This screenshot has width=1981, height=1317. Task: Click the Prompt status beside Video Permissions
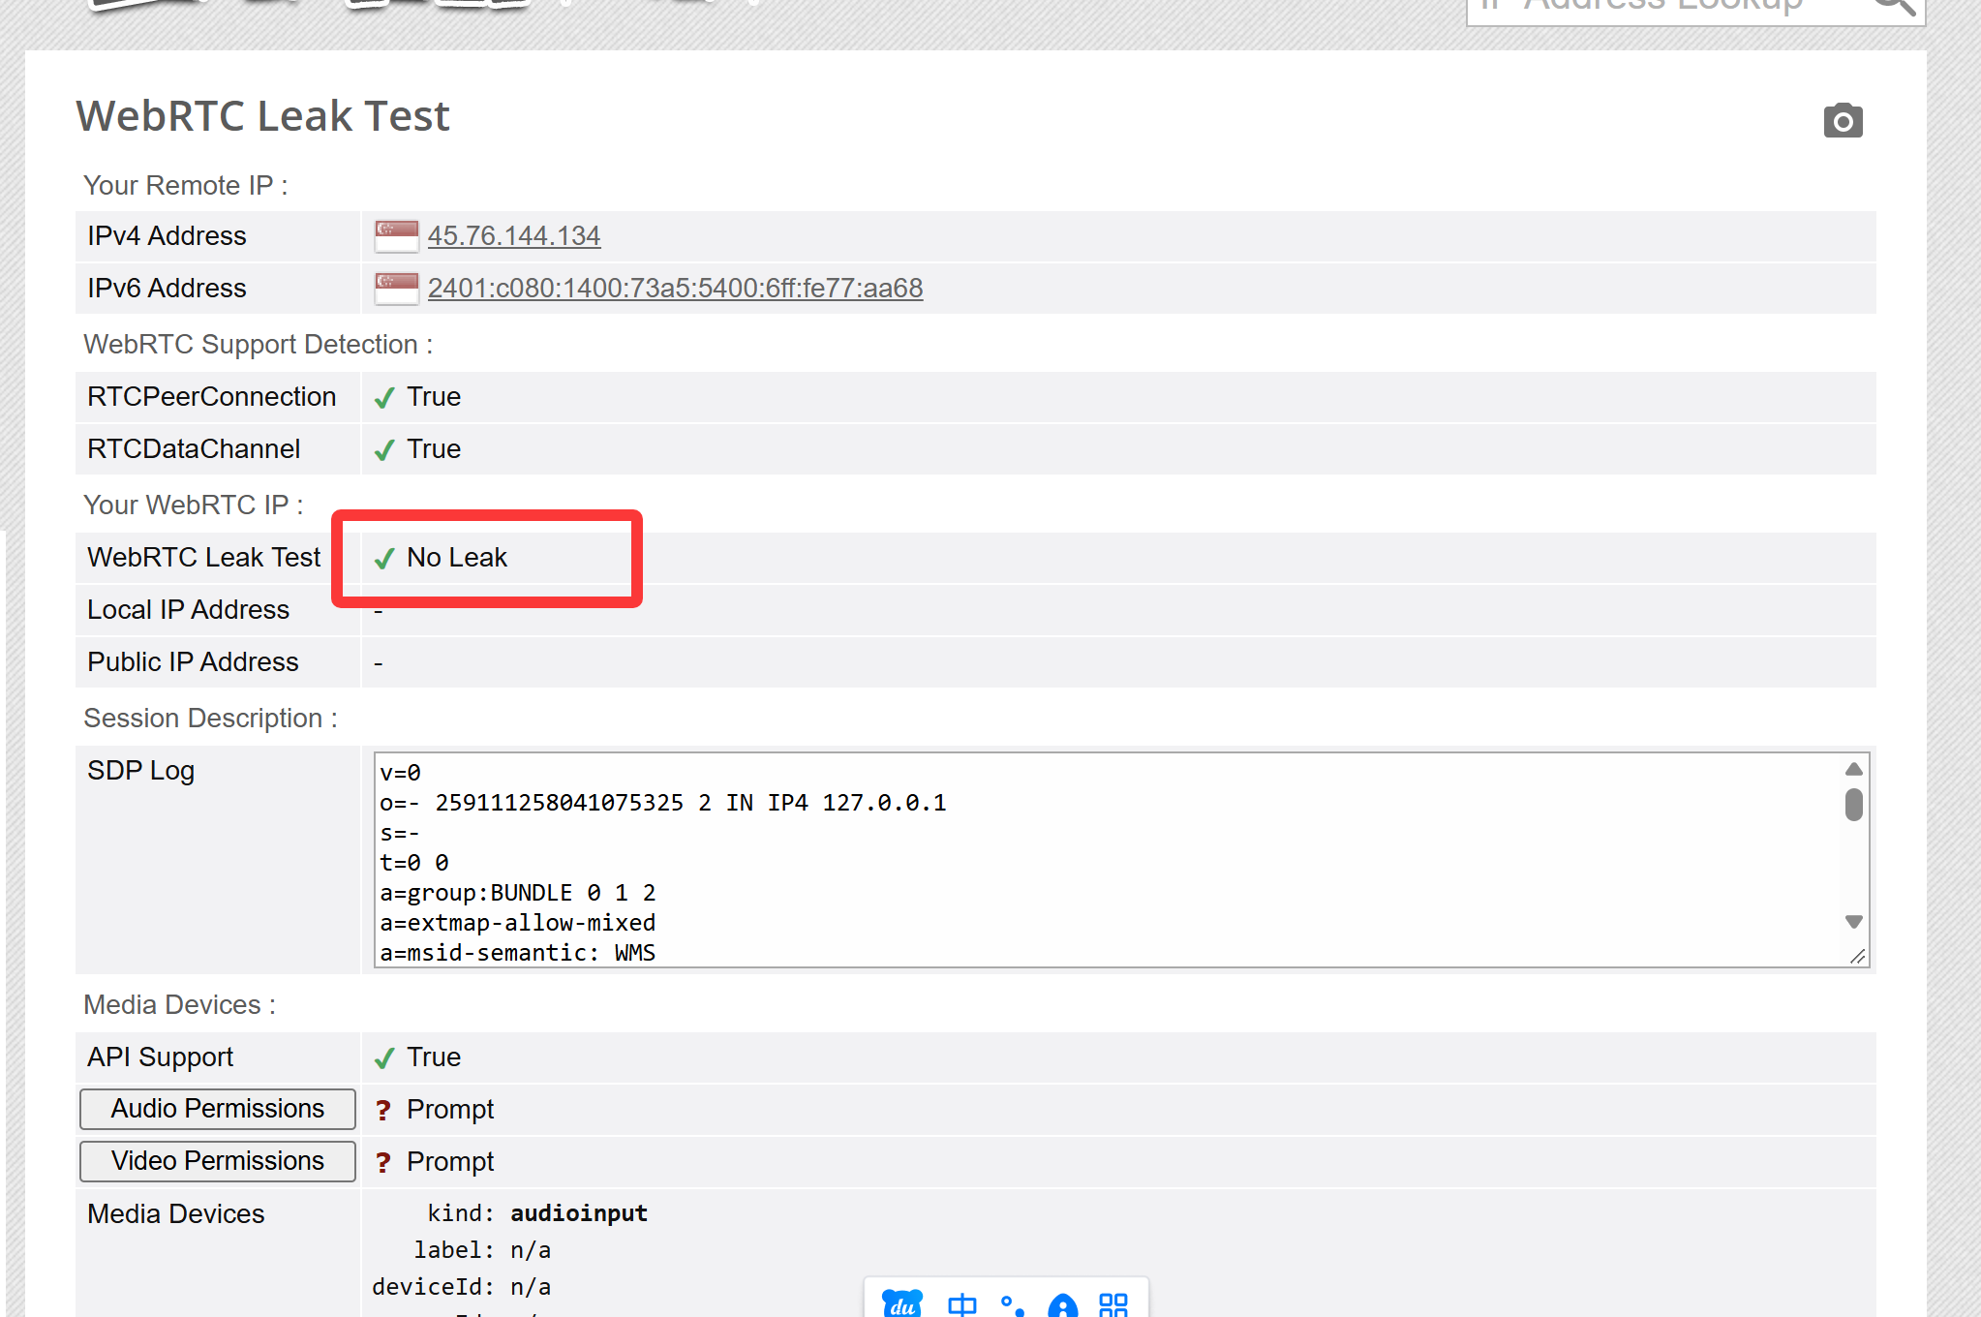[x=450, y=1161]
